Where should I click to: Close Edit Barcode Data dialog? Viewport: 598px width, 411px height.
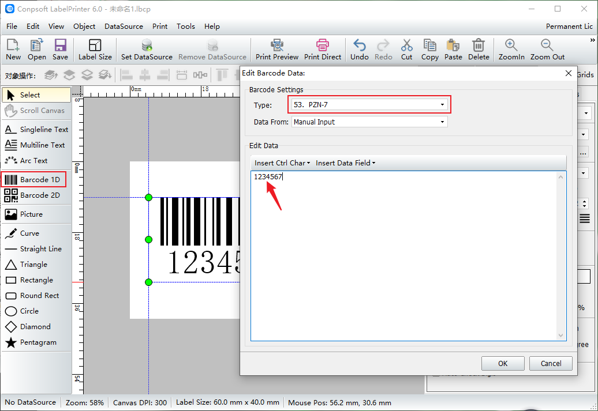click(x=568, y=73)
